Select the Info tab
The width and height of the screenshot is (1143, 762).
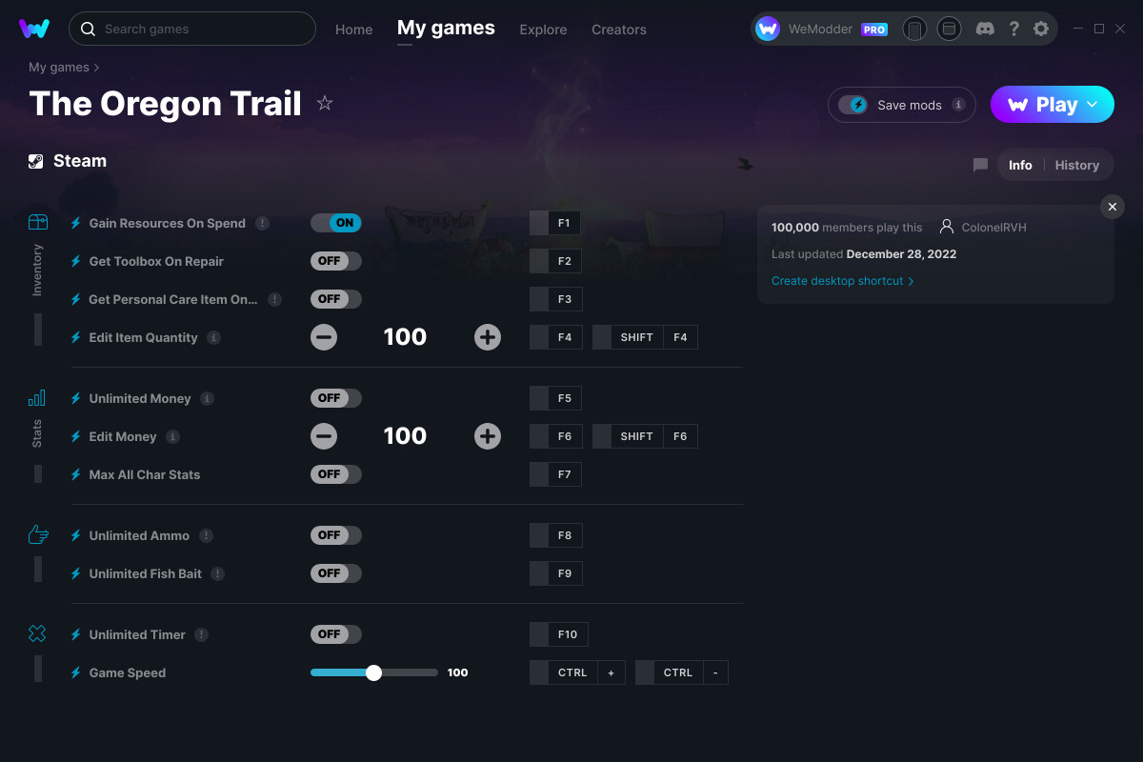pos(1020,165)
